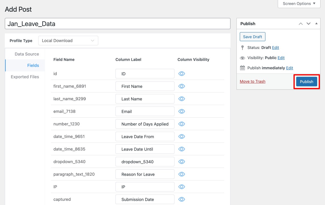This screenshot has width=325, height=205.
Task: Open the Exported Files tab
Action: 25,77
